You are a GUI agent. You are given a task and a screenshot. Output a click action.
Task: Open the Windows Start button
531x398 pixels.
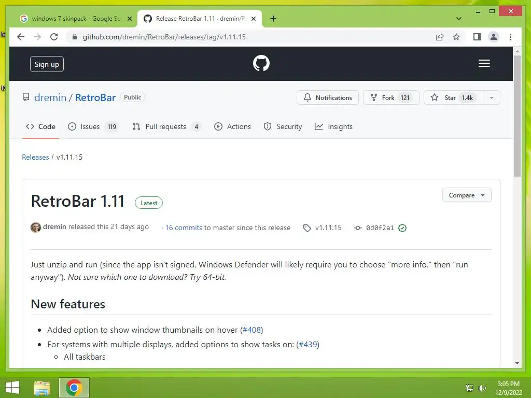12,388
